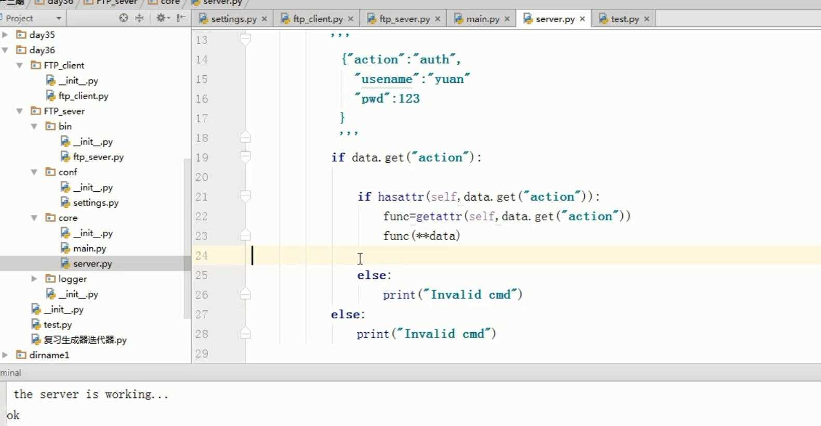821x426 pixels.
Task: Select the conf folder
Action: [x=67, y=172]
